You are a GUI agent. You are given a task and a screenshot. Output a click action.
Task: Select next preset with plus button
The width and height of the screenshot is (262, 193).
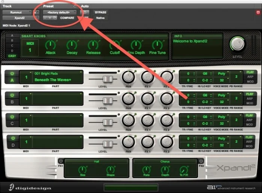pyautogui.click(x=50, y=18)
